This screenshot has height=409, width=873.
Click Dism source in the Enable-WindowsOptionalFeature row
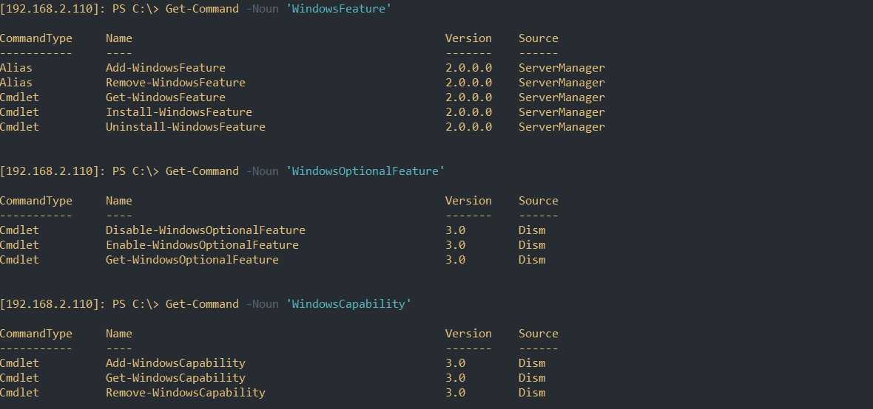(x=532, y=245)
